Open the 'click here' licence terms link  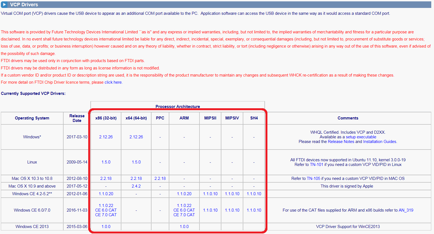pos(113,82)
